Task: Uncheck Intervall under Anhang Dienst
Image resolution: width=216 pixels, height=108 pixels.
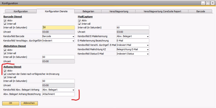Action: click(x=5, y=77)
